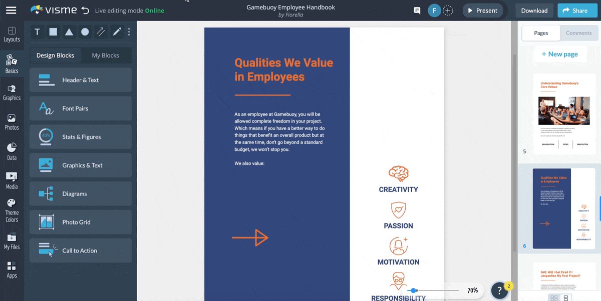Switch to the My Blocks tab
601x301 pixels.
[x=105, y=55]
